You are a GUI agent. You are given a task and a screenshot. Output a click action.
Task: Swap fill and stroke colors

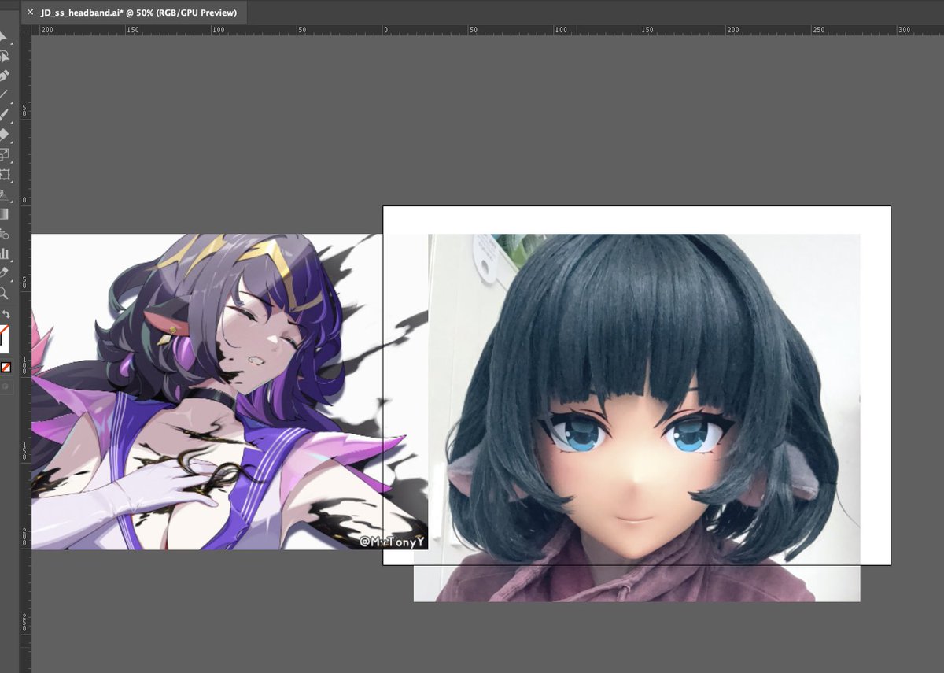(x=5, y=314)
